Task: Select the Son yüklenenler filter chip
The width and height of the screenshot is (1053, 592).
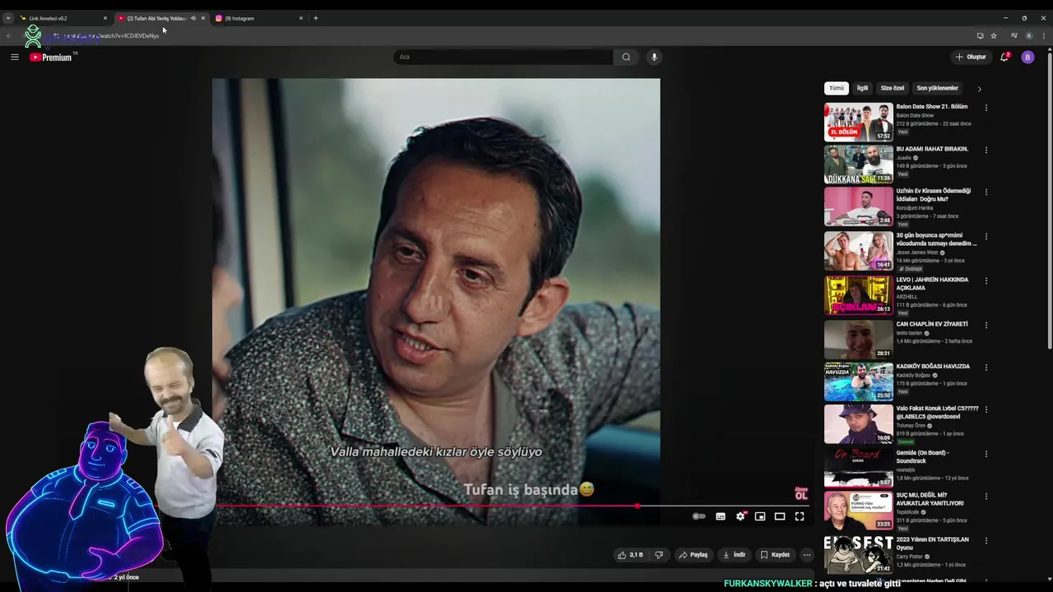Action: (938, 88)
